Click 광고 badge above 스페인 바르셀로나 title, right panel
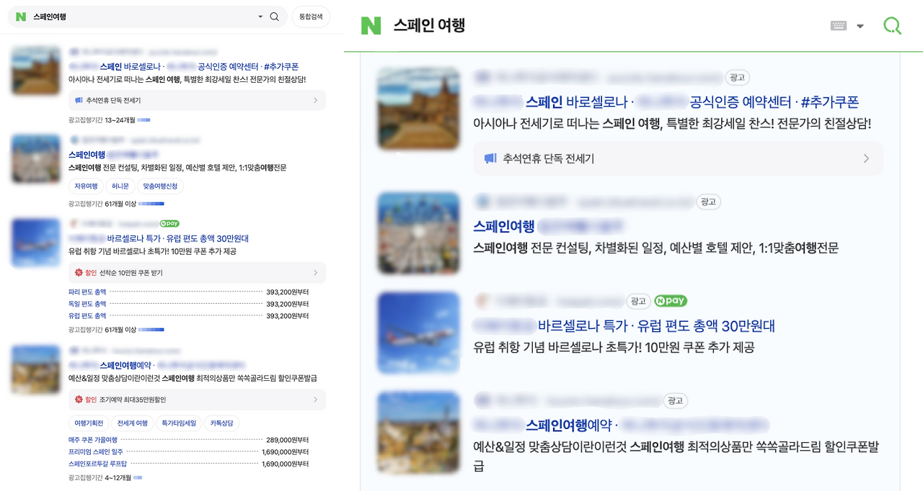 click(x=738, y=78)
